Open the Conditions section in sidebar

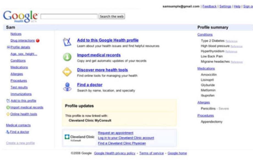(18, 61)
